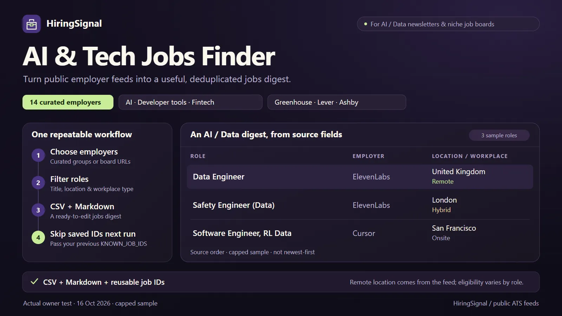Click the San Francisco location cell
The width and height of the screenshot is (562, 316).
(454, 228)
